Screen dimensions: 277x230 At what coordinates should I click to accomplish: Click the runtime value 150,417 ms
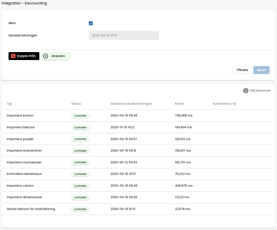(183, 151)
